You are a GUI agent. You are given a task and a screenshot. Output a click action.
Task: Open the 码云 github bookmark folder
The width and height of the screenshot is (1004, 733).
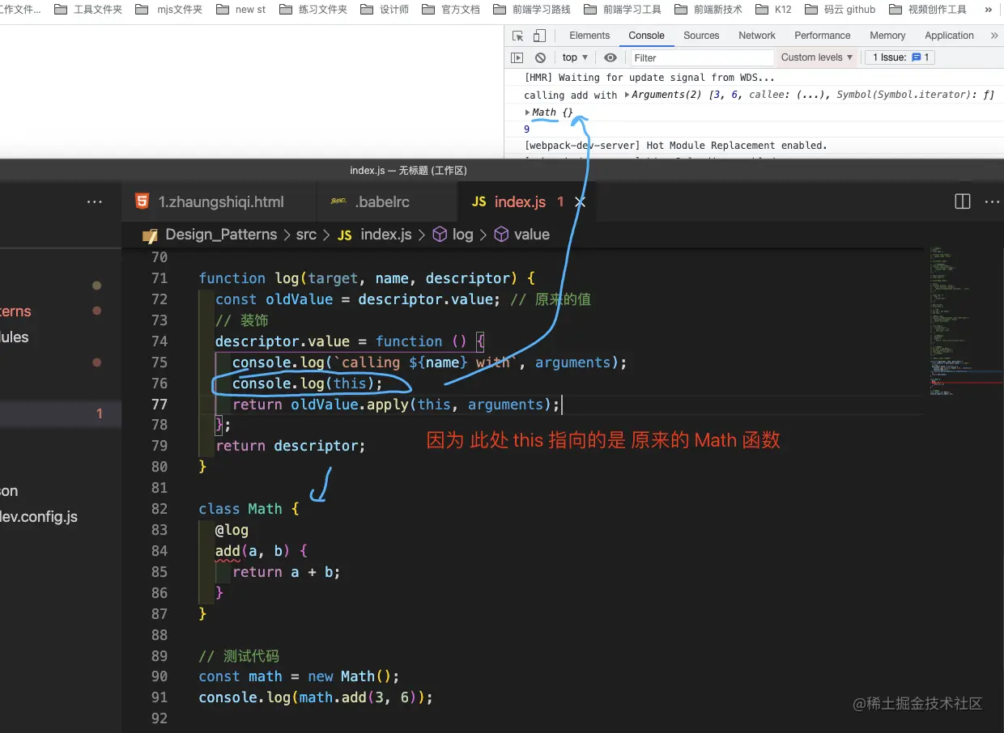coord(840,10)
